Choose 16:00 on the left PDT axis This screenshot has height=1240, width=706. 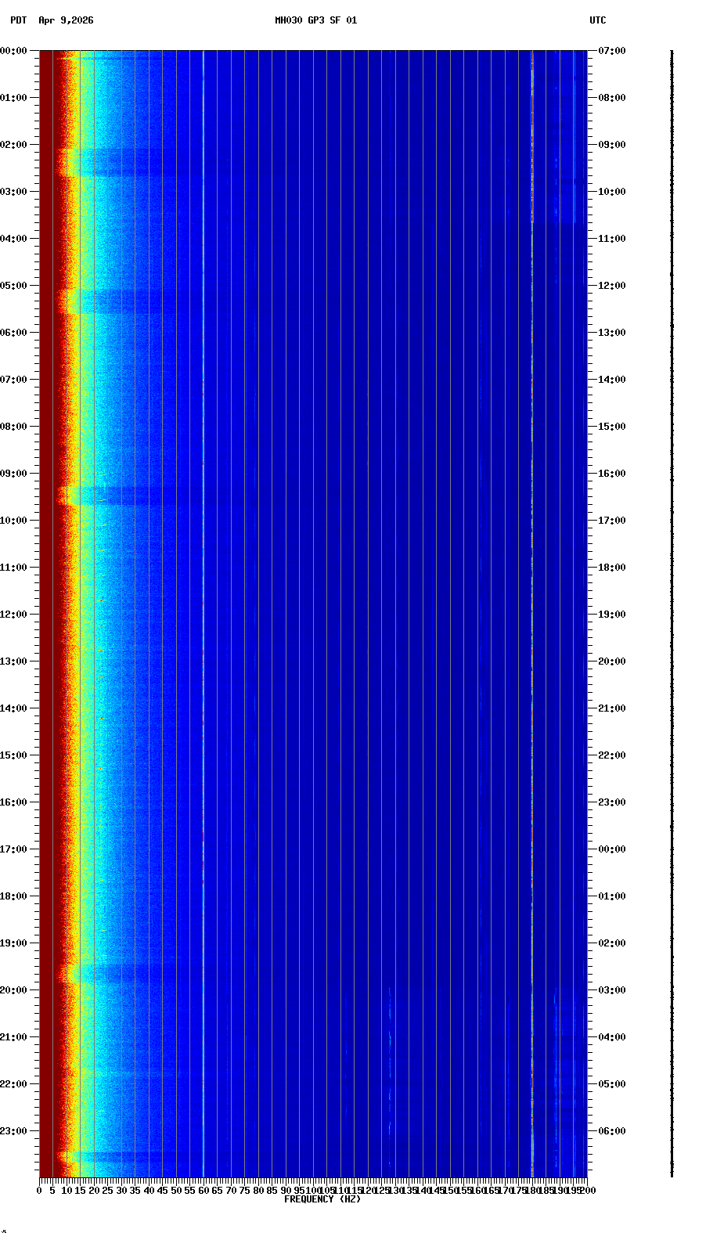point(14,802)
